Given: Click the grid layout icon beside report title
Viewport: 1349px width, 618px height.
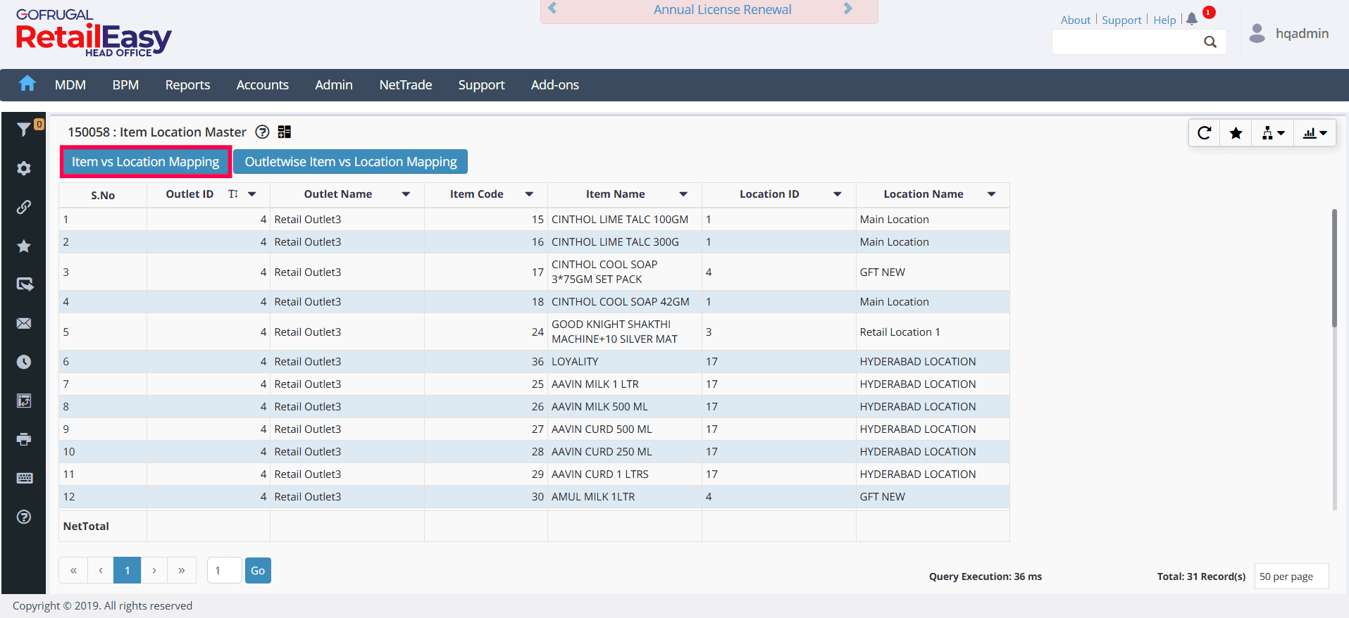Looking at the screenshot, I should [x=285, y=132].
